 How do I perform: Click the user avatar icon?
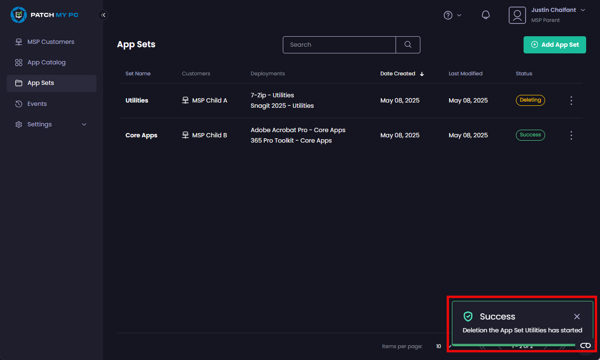[x=517, y=15]
